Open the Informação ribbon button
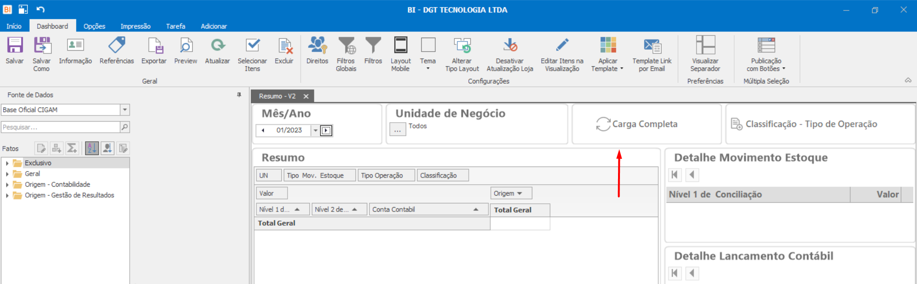This screenshot has width=917, height=284. (75, 50)
